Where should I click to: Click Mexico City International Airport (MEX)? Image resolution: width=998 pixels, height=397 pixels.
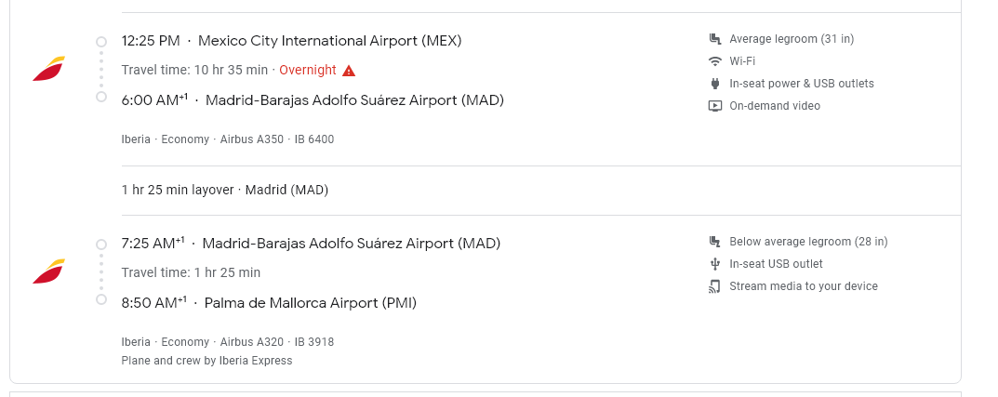[330, 41]
